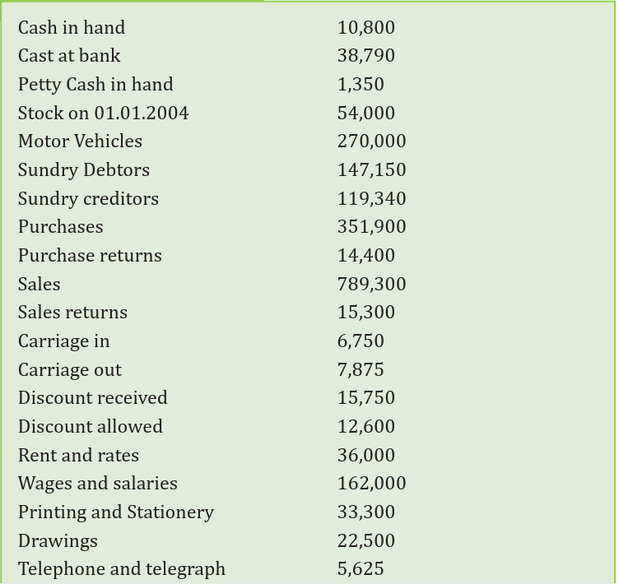Image resolution: width=619 pixels, height=584 pixels.
Task: Select the Telephone and telegraph label
Action: [x=122, y=569]
